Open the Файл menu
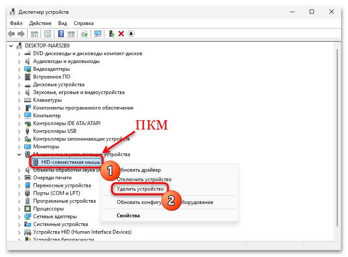Screen dimensions: 348x257 coord(16,23)
